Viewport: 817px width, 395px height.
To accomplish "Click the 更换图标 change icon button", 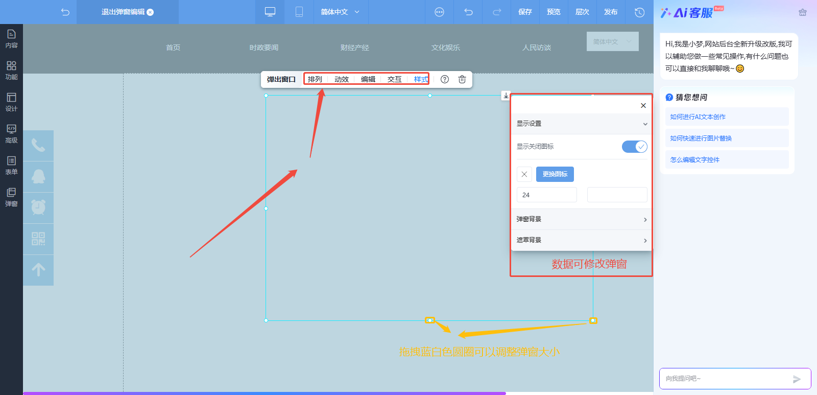I will pyautogui.click(x=555, y=174).
